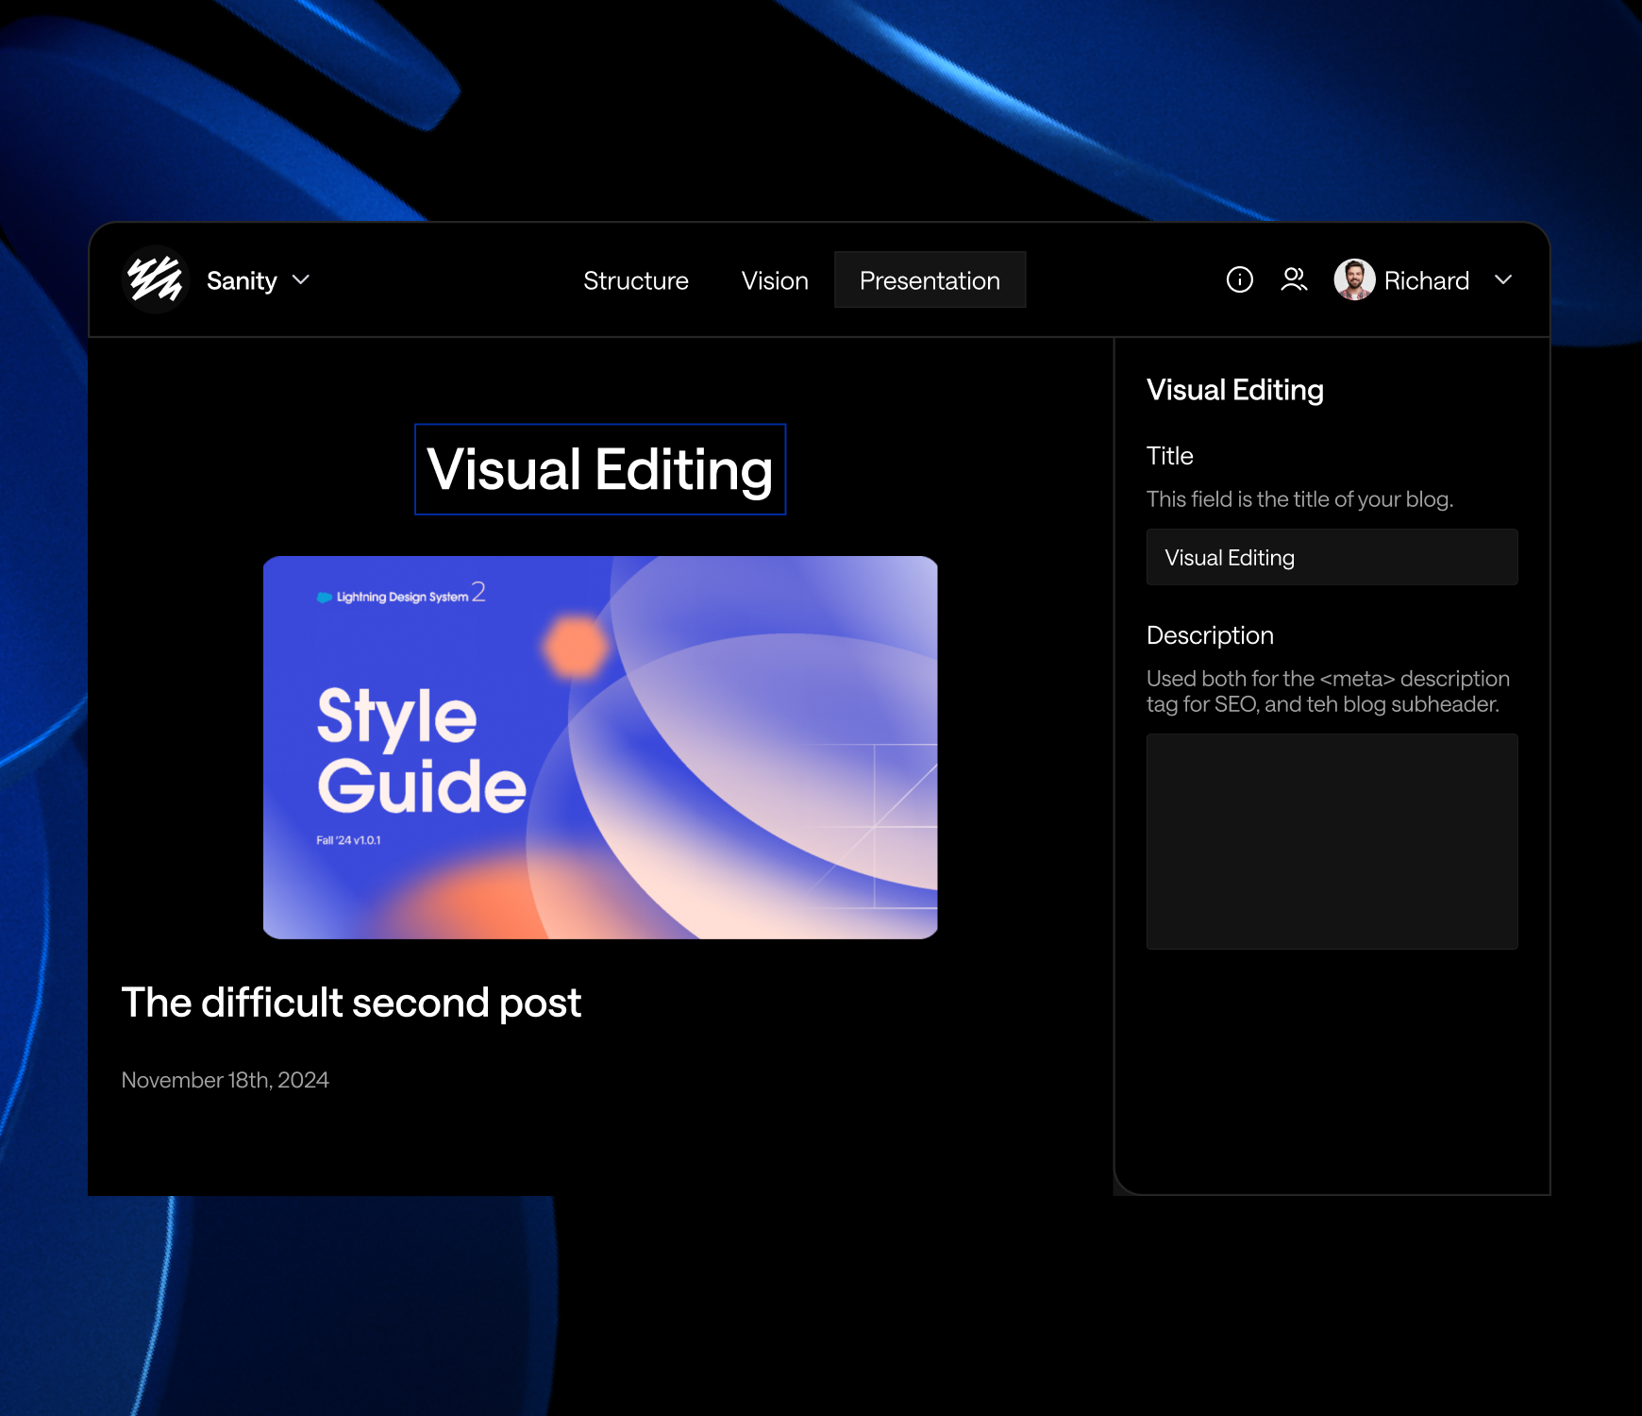The image size is (1642, 1416).
Task: Click the Sanity workspace name
Action: [242, 280]
